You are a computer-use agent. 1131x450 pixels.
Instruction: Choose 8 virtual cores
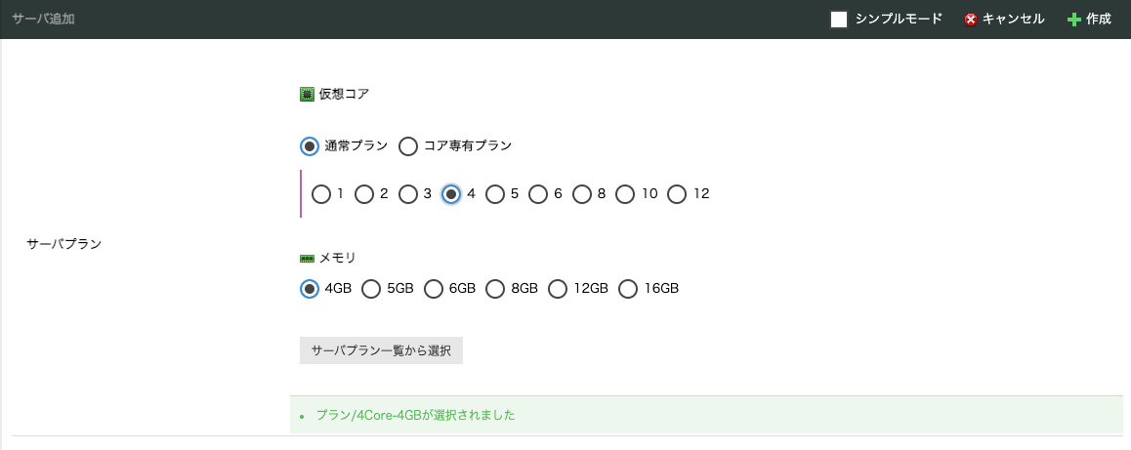[582, 194]
